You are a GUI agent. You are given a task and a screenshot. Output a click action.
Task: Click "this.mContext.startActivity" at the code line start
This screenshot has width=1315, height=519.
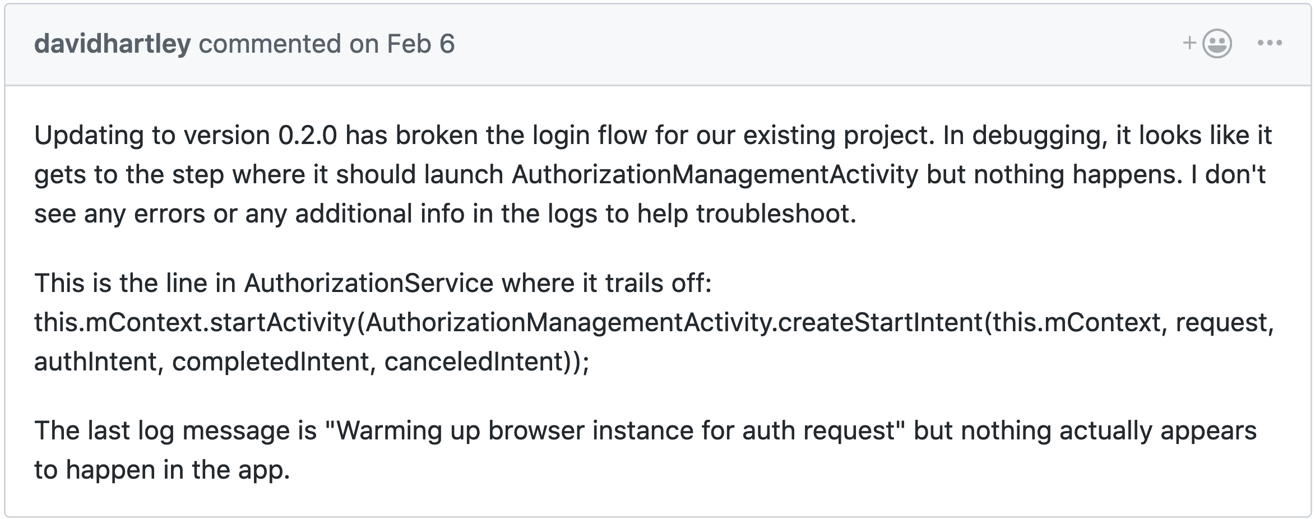[195, 322]
